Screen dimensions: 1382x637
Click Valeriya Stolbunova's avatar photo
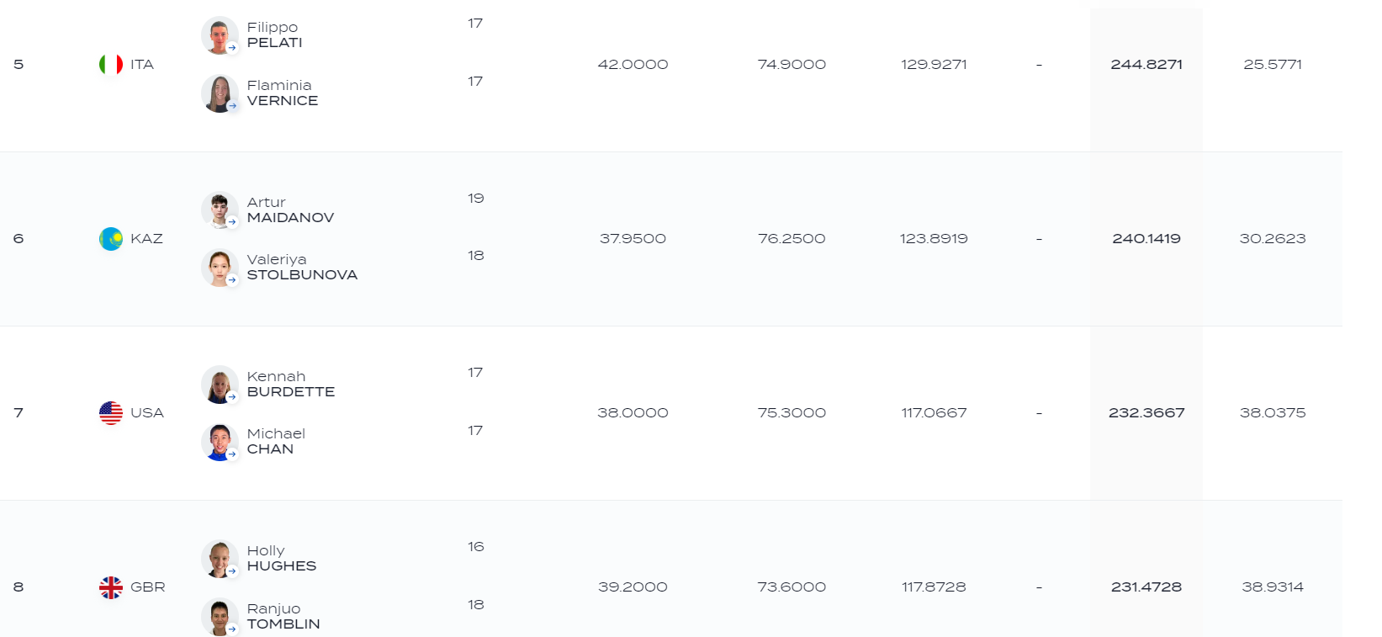[x=220, y=268]
